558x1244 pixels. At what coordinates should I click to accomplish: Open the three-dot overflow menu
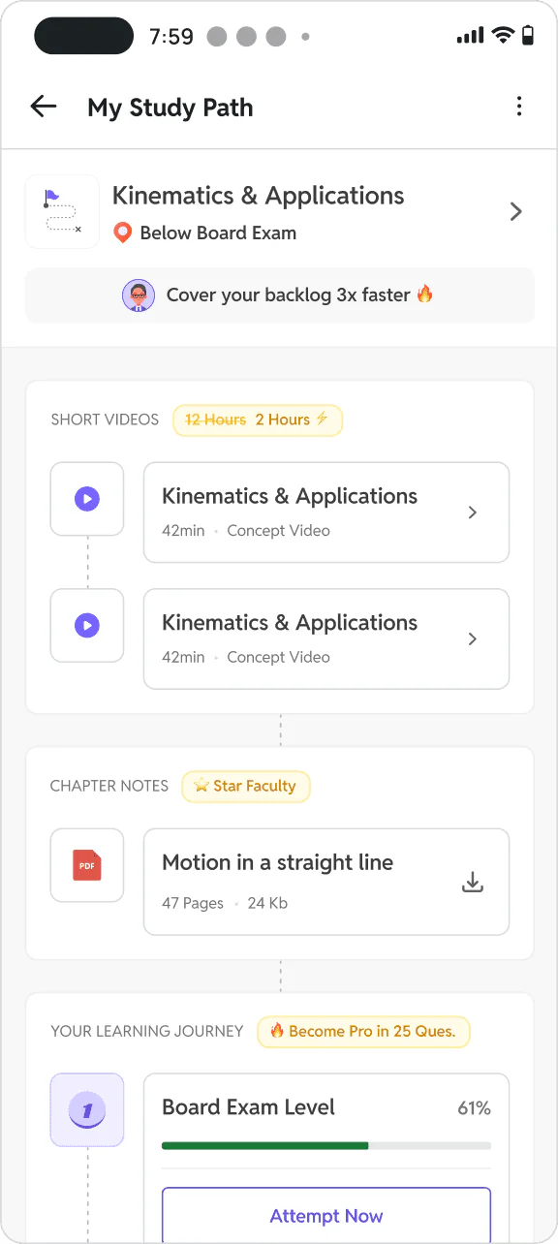coord(519,107)
